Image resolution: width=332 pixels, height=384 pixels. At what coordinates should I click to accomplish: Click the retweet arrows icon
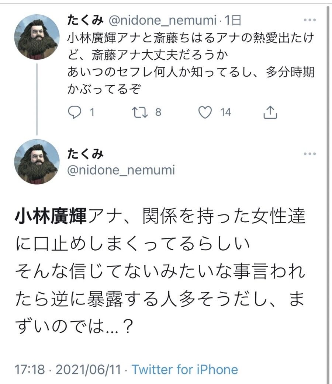click(x=141, y=112)
